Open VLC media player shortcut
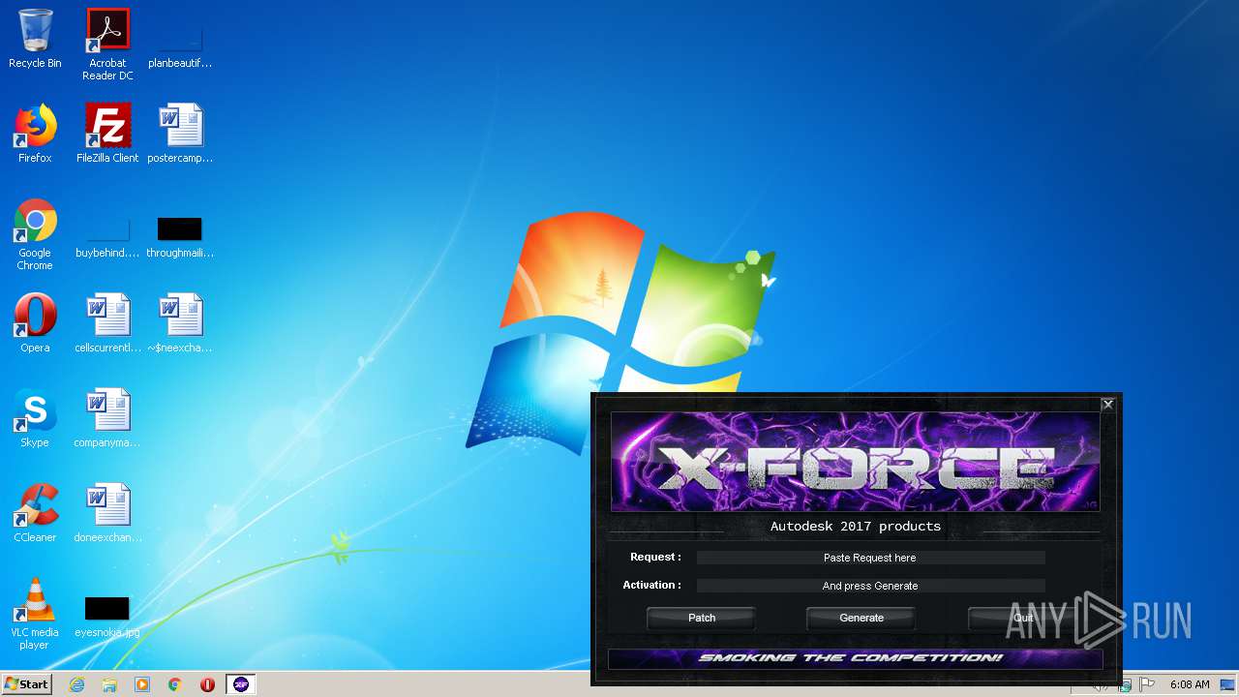This screenshot has height=697, width=1239. (x=35, y=614)
